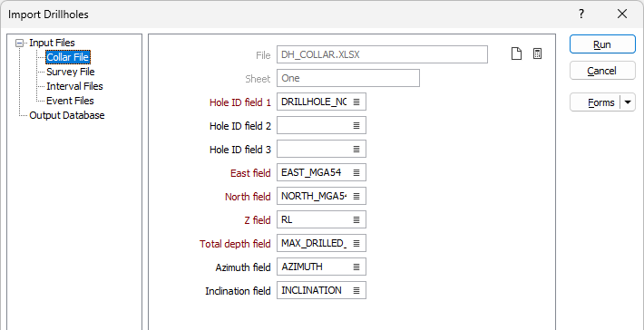Open field list icon for Inclination field

coord(356,291)
